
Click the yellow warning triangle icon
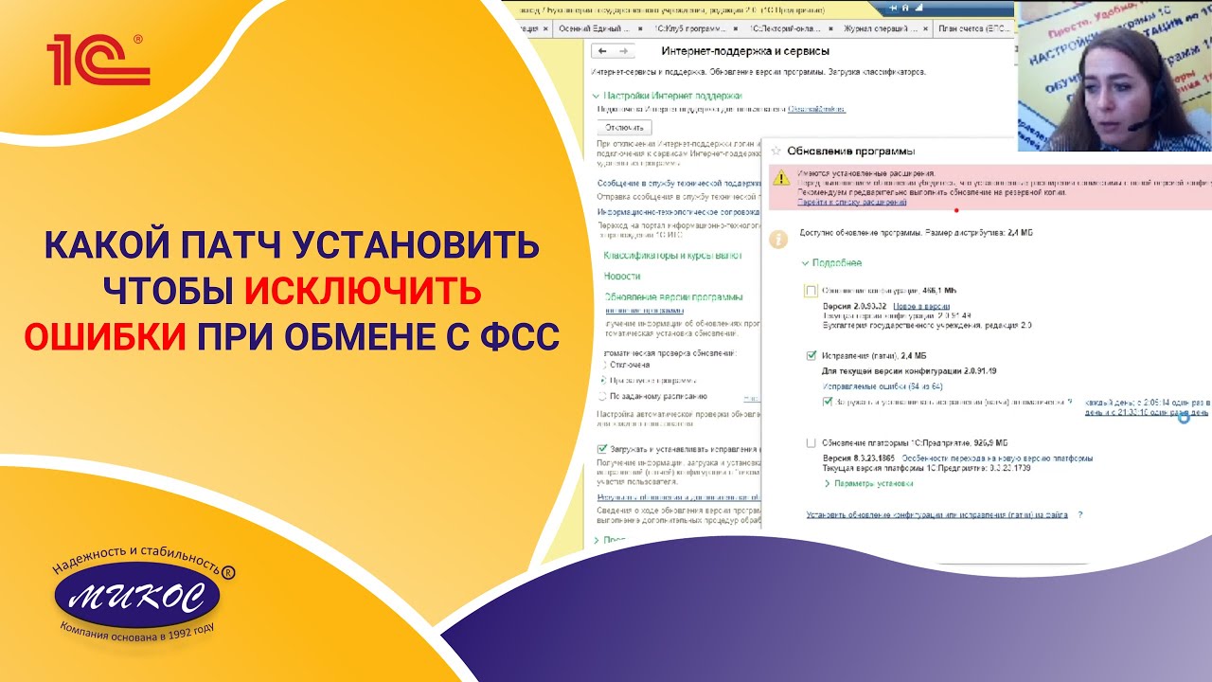point(781,178)
